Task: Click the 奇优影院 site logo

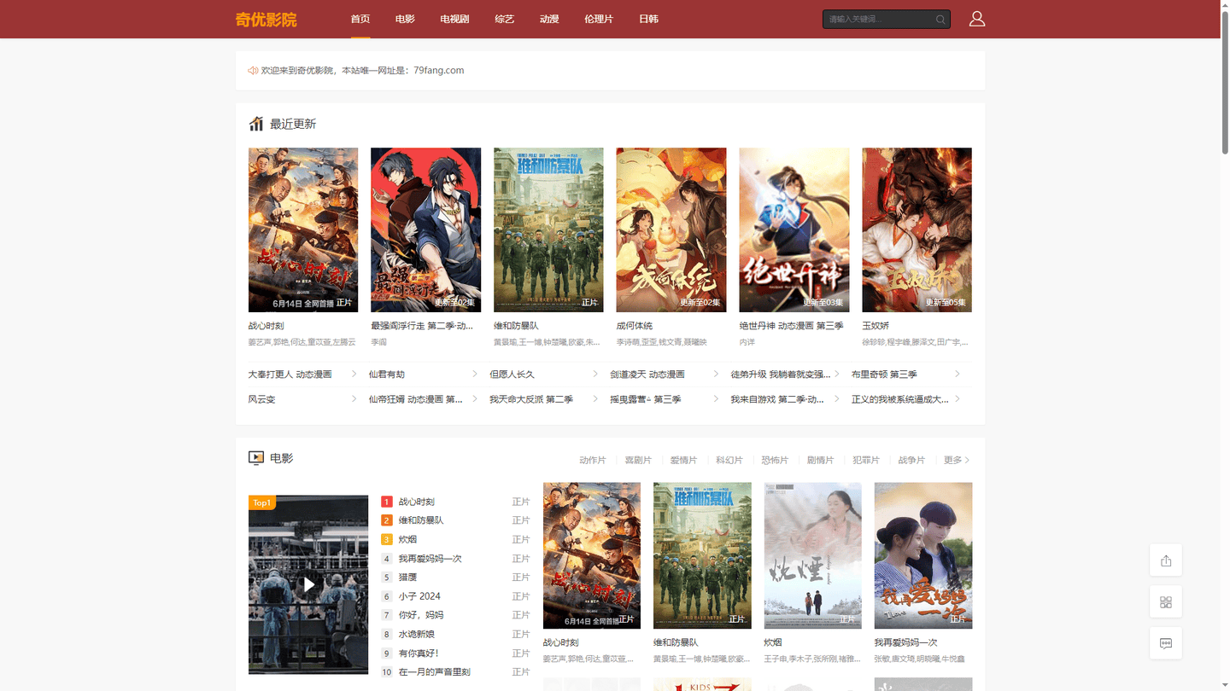Action: [x=266, y=20]
